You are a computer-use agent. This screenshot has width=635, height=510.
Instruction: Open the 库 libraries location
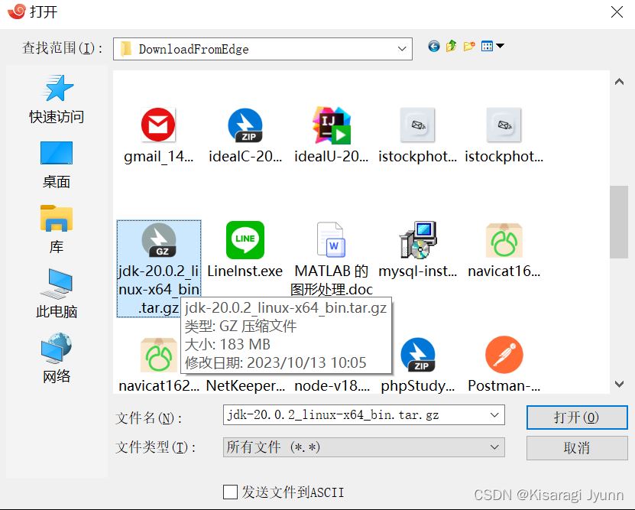(57, 229)
